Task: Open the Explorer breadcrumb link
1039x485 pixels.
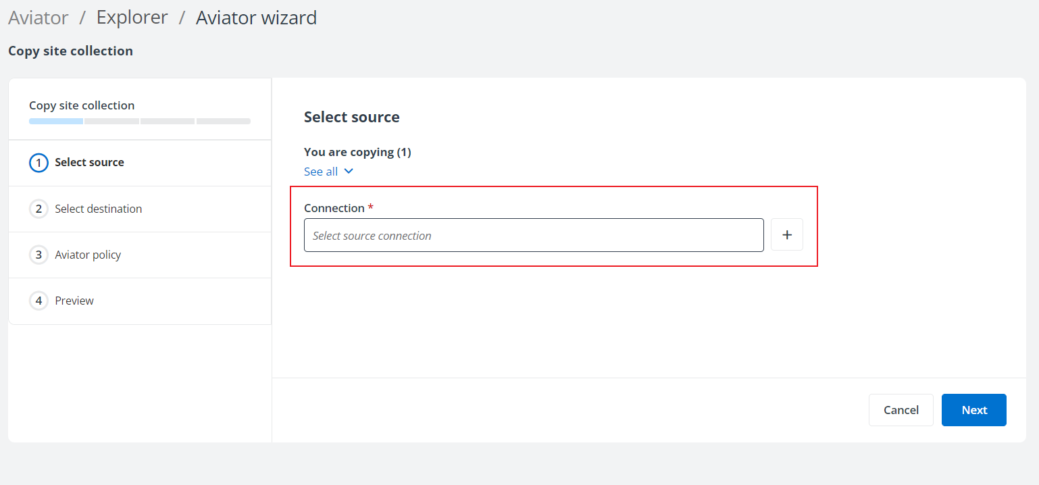Action: [x=132, y=18]
